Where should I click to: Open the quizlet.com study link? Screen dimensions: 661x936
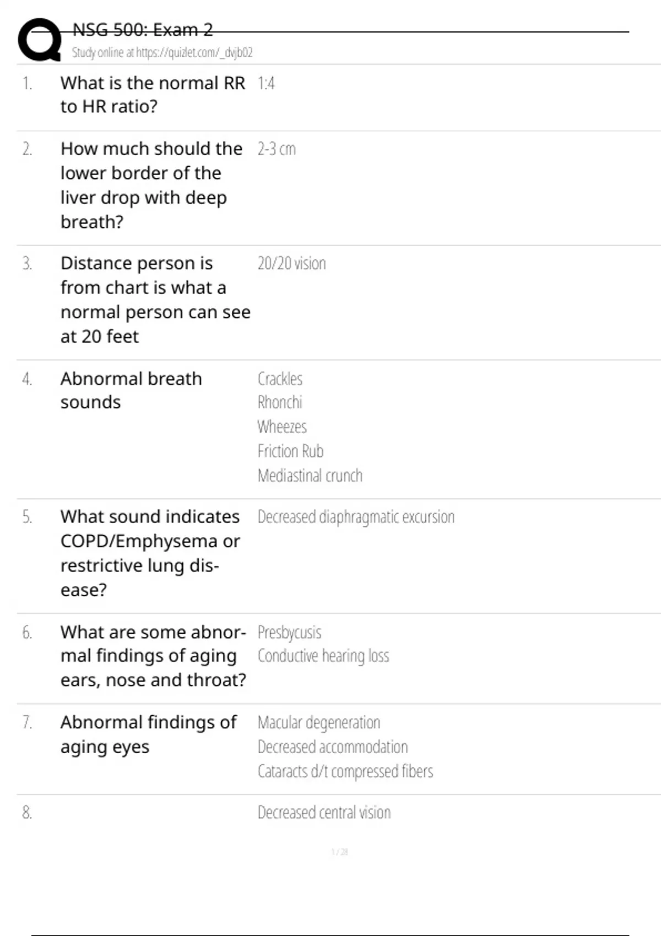coord(162,53)
